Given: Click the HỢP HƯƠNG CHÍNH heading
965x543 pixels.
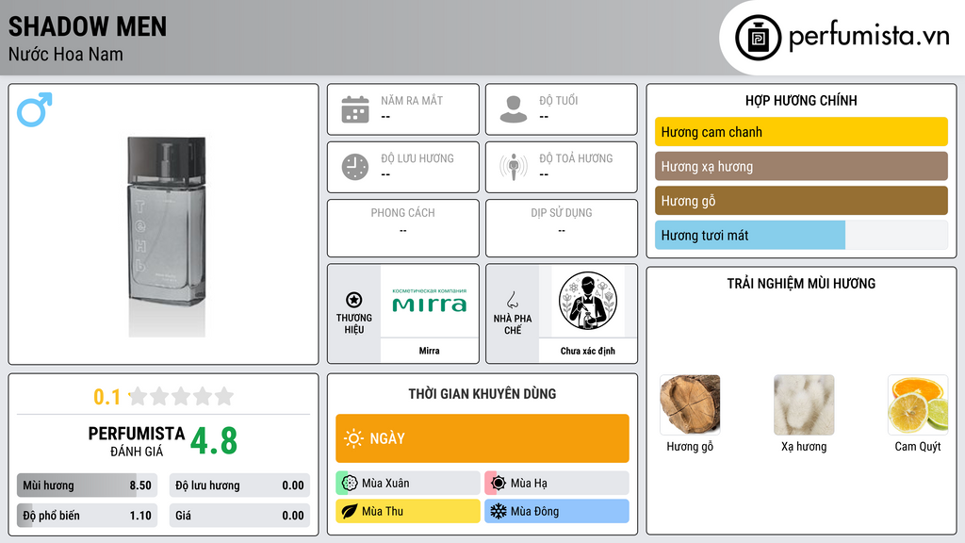Looking at the screenshot, I should tap(801, 100).
